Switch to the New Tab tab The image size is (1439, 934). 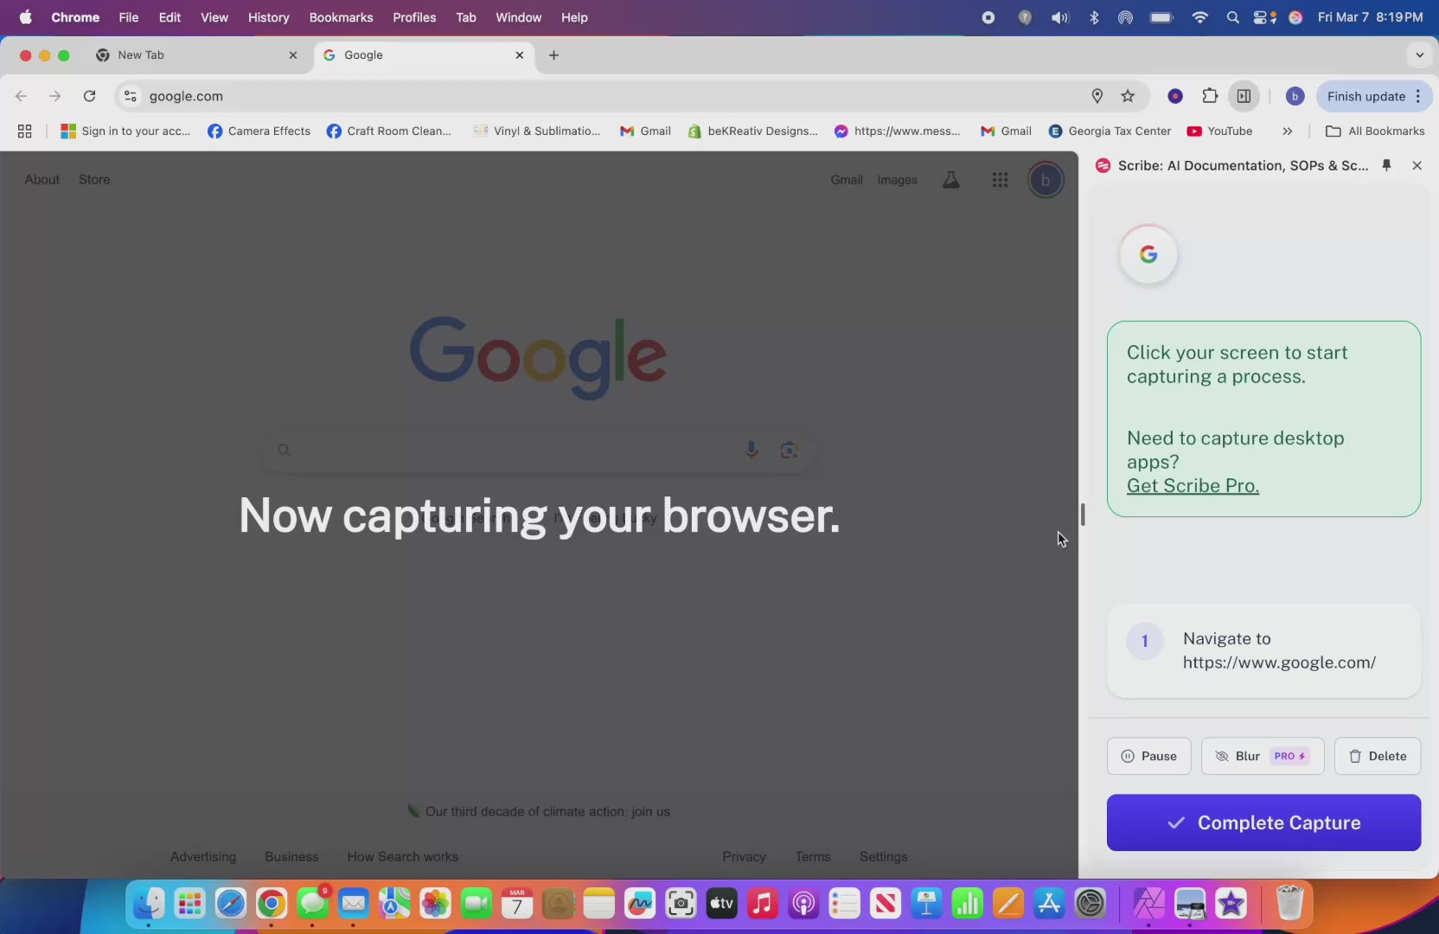(x=197, y=55)
